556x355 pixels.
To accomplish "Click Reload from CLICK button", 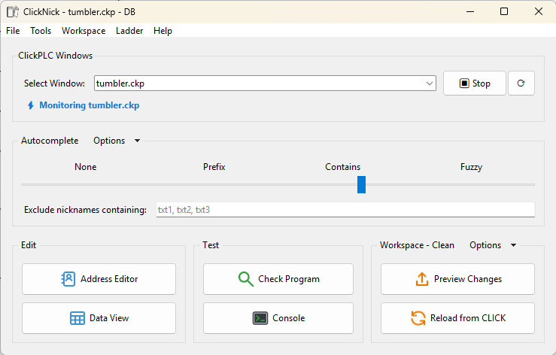I will [457, 318].
